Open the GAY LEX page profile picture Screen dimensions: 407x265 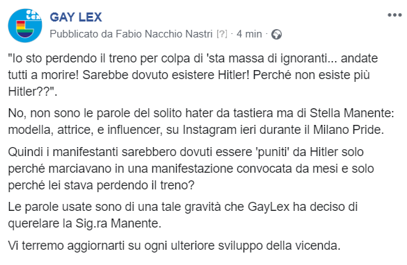click(25, 26)
